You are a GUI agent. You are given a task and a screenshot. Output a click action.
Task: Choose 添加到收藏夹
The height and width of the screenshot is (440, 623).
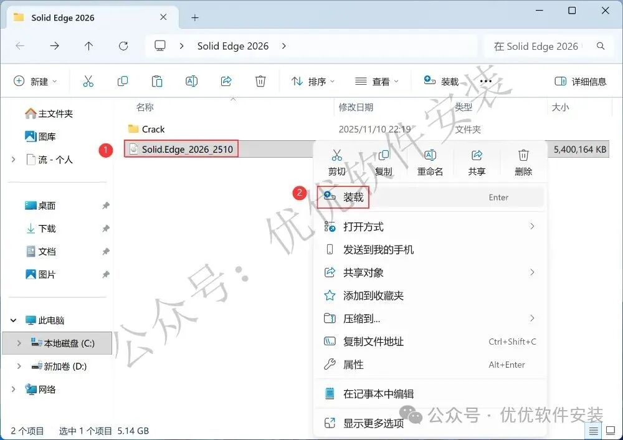pyautogui.click(x=430, y=295)
